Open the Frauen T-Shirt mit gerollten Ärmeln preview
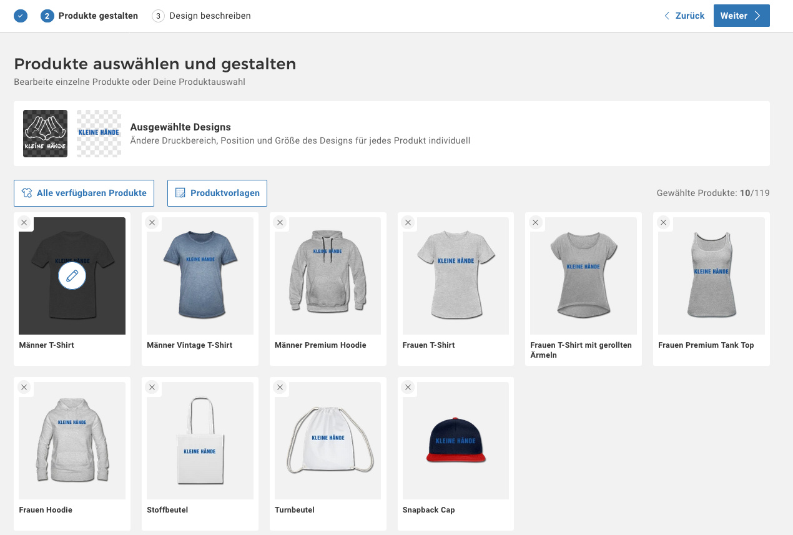The height and width of the screenshot is (535, 793). pos(583,276)
